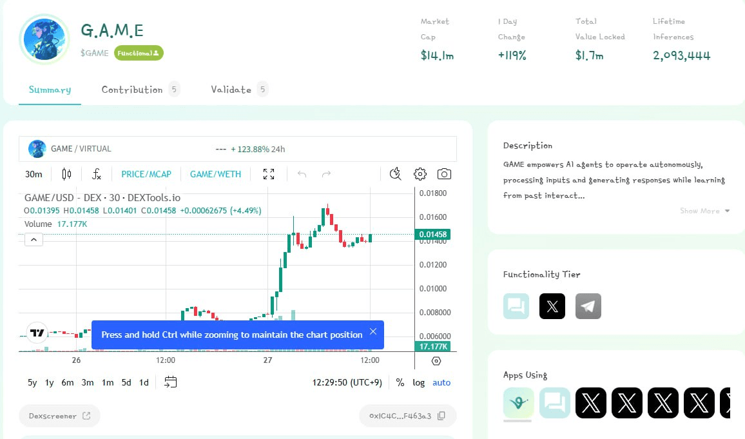Click the Volume 17.177K legend text
The image size is (745, 439).
click(x=55, y=224)
